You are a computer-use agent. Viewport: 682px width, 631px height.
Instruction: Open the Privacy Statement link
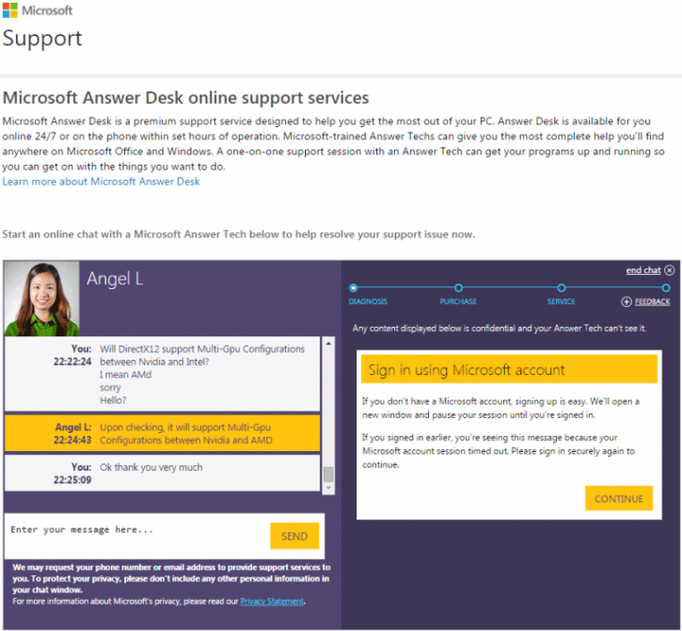[272, 601]
